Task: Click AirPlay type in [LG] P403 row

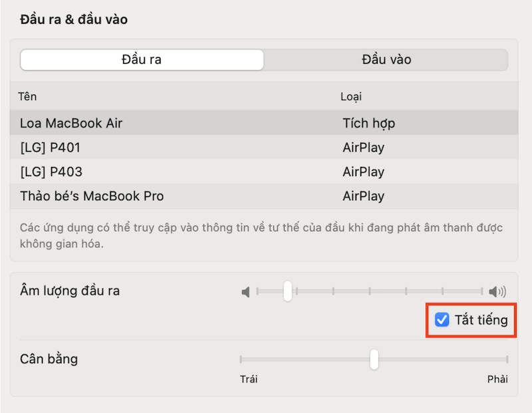Action: click(x=363, y=172)
